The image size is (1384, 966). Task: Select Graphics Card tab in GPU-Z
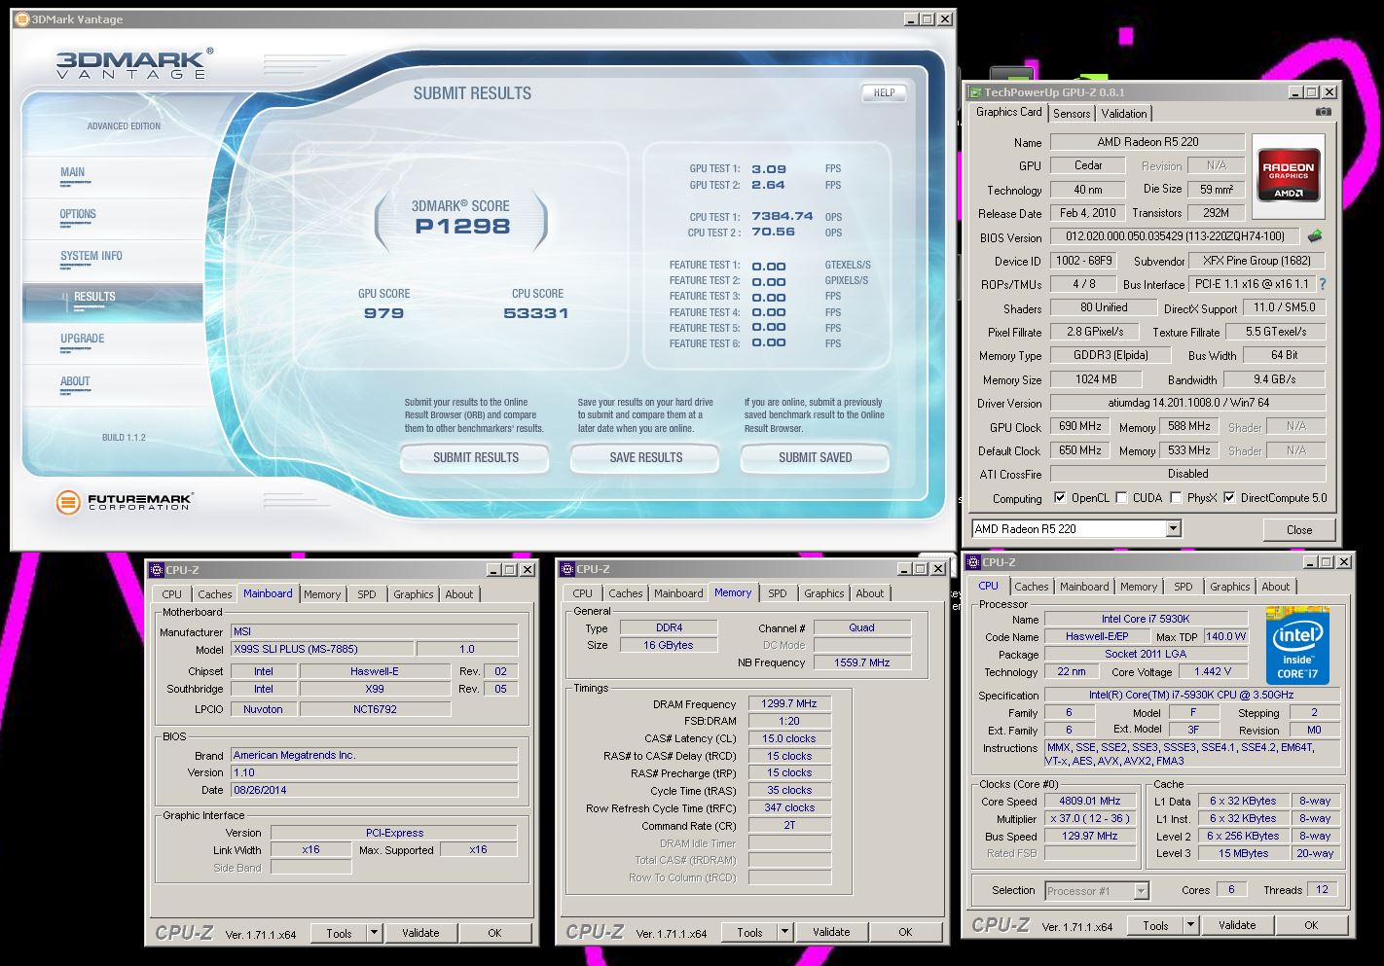(x=1009, y=112)
